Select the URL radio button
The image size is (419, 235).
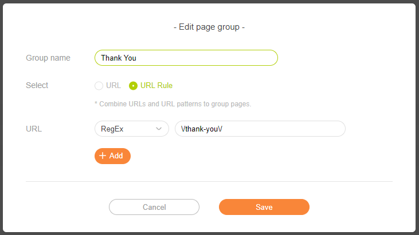[x=99, y=86]
